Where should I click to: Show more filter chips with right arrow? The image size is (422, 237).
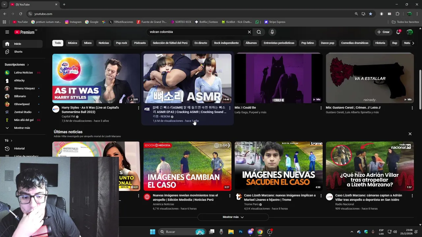pos(413,43)
